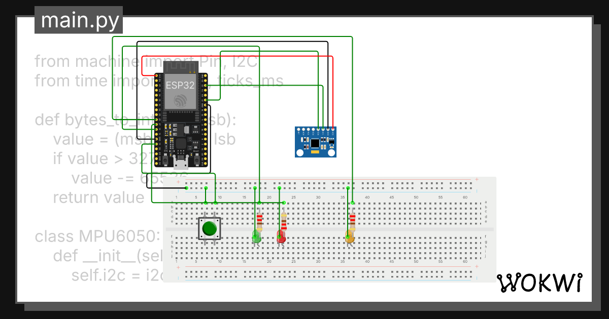
Task: Click the Wokwi logo
Action: pyautogui.click(x=539, y=282)
